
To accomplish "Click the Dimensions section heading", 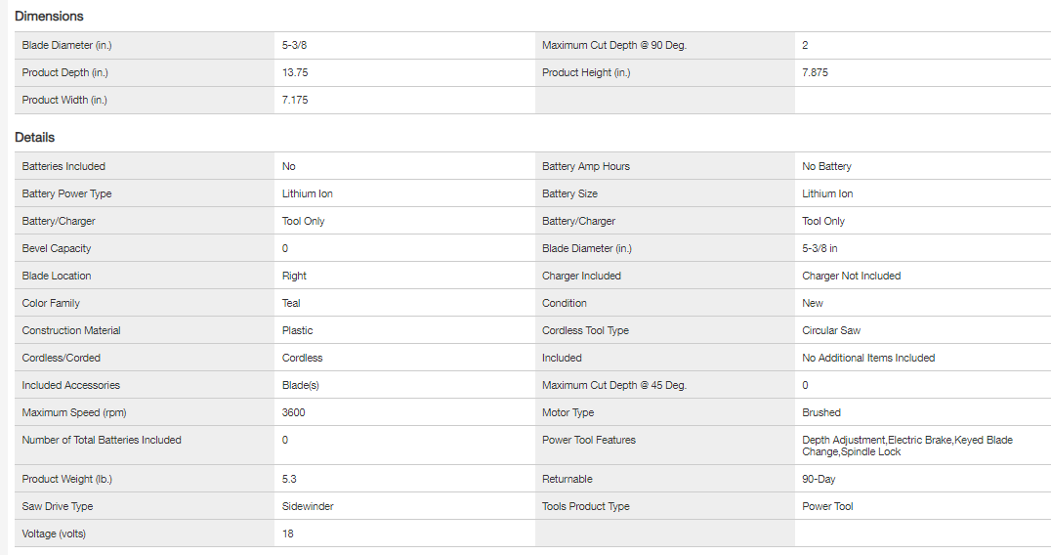I will tap(49, 17).
